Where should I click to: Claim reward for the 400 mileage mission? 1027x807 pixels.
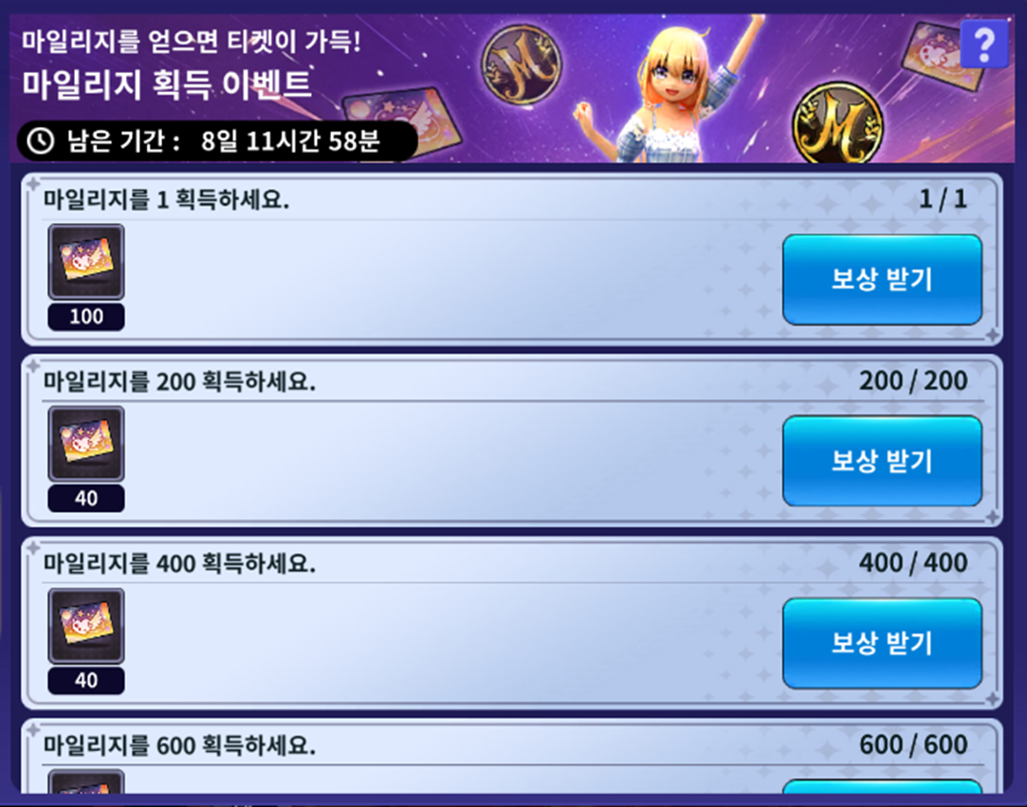tap(882, 643)
